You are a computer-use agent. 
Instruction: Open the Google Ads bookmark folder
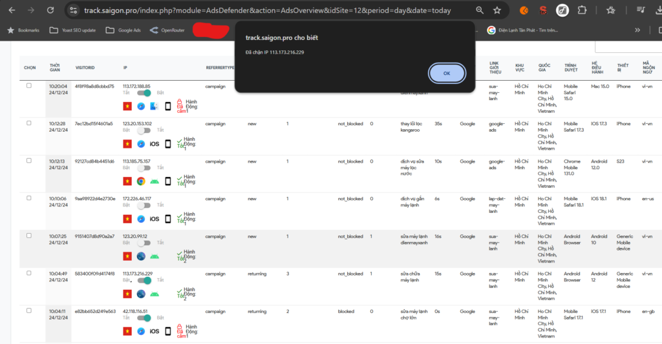coord(123,30)
